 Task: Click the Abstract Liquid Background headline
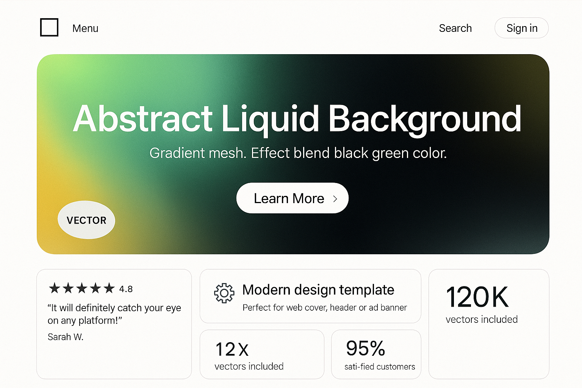(297, 119)
